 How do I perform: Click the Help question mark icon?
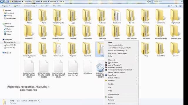[180, 6]
